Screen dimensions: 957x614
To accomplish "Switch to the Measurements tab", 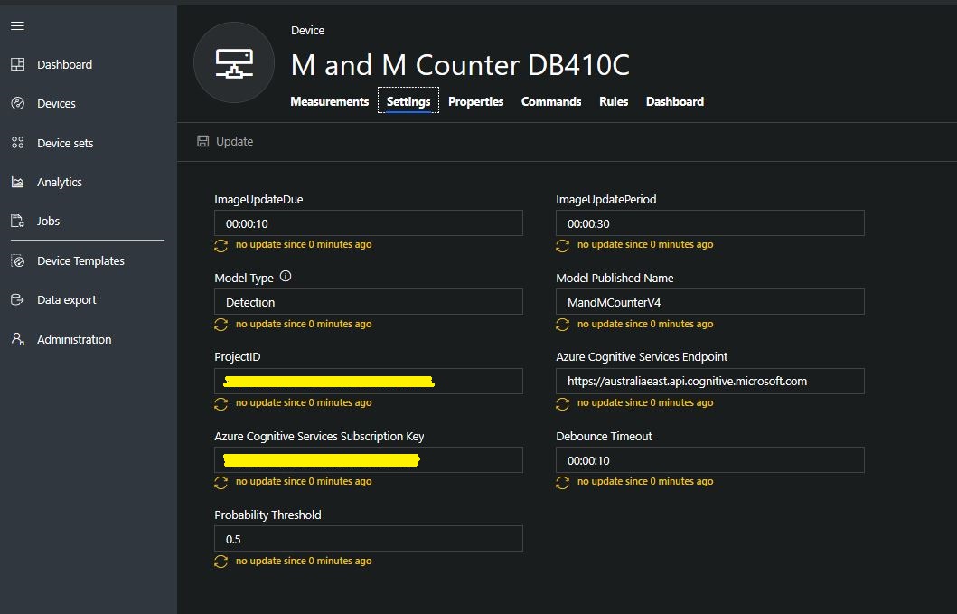I will (329, 101).
